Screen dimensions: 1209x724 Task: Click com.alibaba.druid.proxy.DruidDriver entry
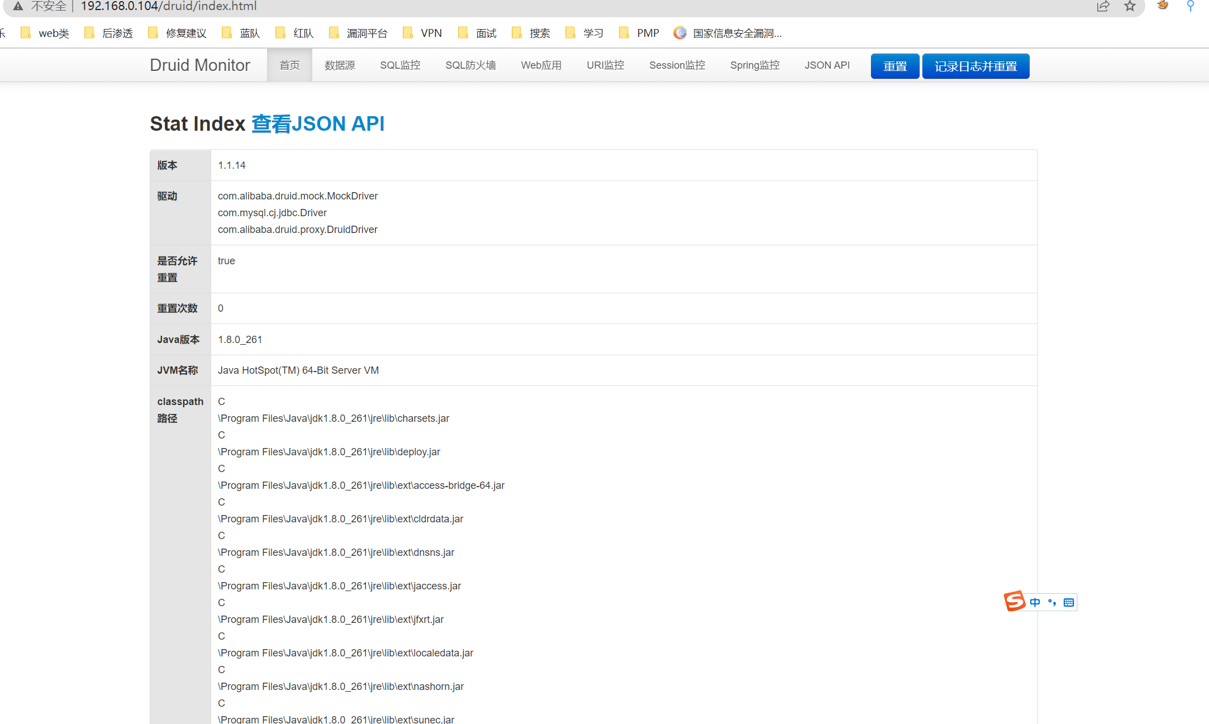coord(298,230)
